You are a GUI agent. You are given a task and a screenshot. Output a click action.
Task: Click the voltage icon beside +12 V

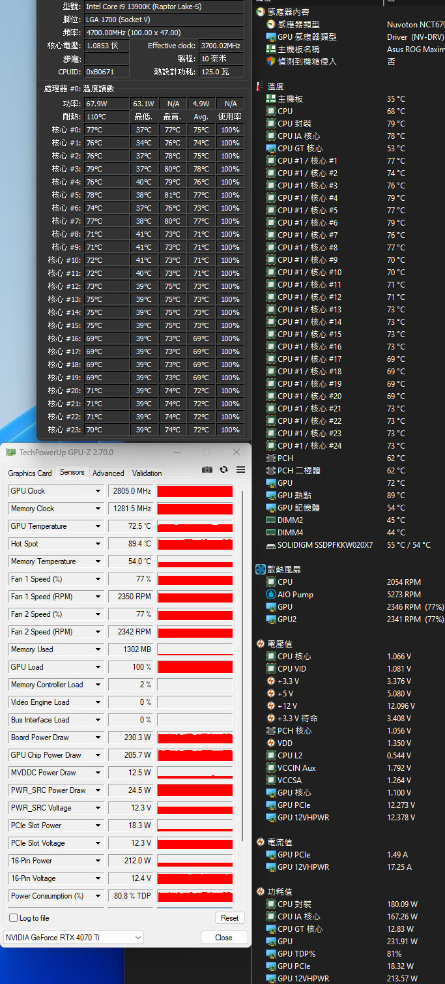(x=271, y=706)
